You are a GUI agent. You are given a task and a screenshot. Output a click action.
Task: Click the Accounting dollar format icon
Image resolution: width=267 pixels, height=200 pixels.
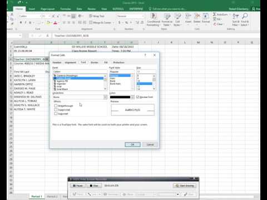coord(120,23)
